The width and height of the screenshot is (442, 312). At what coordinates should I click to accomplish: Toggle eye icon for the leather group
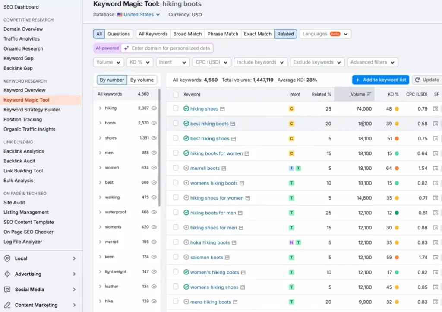pyautogui.click(x=154, y=287)
